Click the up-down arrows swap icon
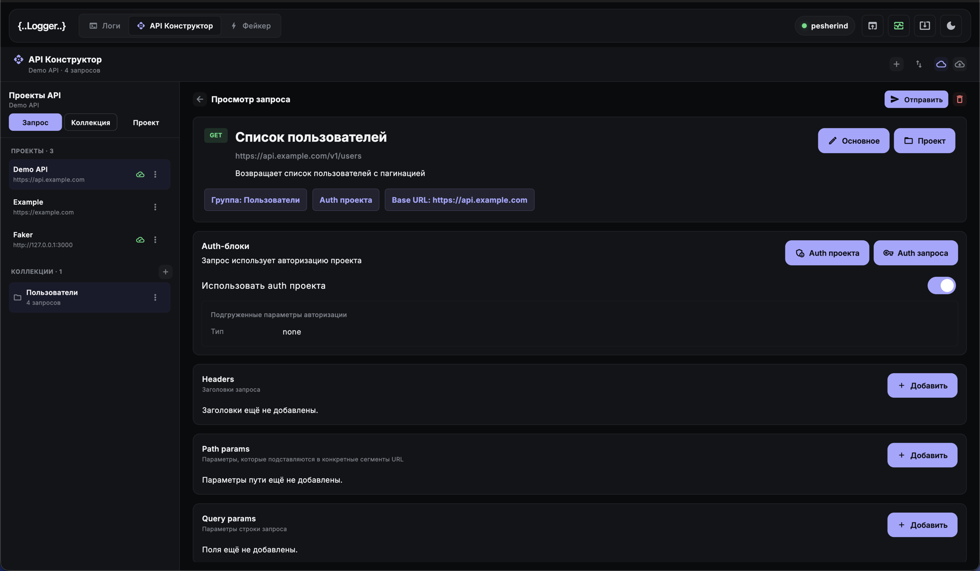This screenshot has height=571, width=980. [x=919, y=64]
